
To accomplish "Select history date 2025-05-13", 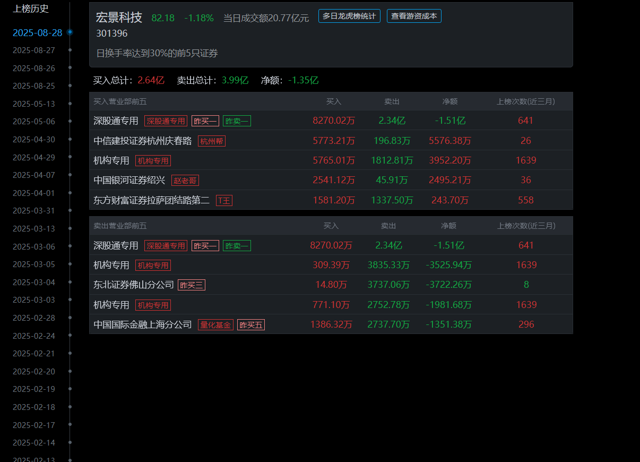I will point(33,104).
